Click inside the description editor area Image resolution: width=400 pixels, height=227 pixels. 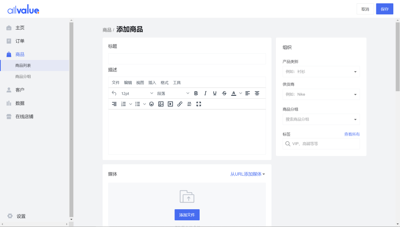click(x=187, y=132)
